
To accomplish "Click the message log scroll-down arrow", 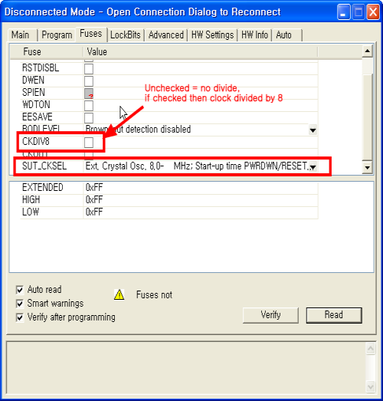I will click(370, 386).
